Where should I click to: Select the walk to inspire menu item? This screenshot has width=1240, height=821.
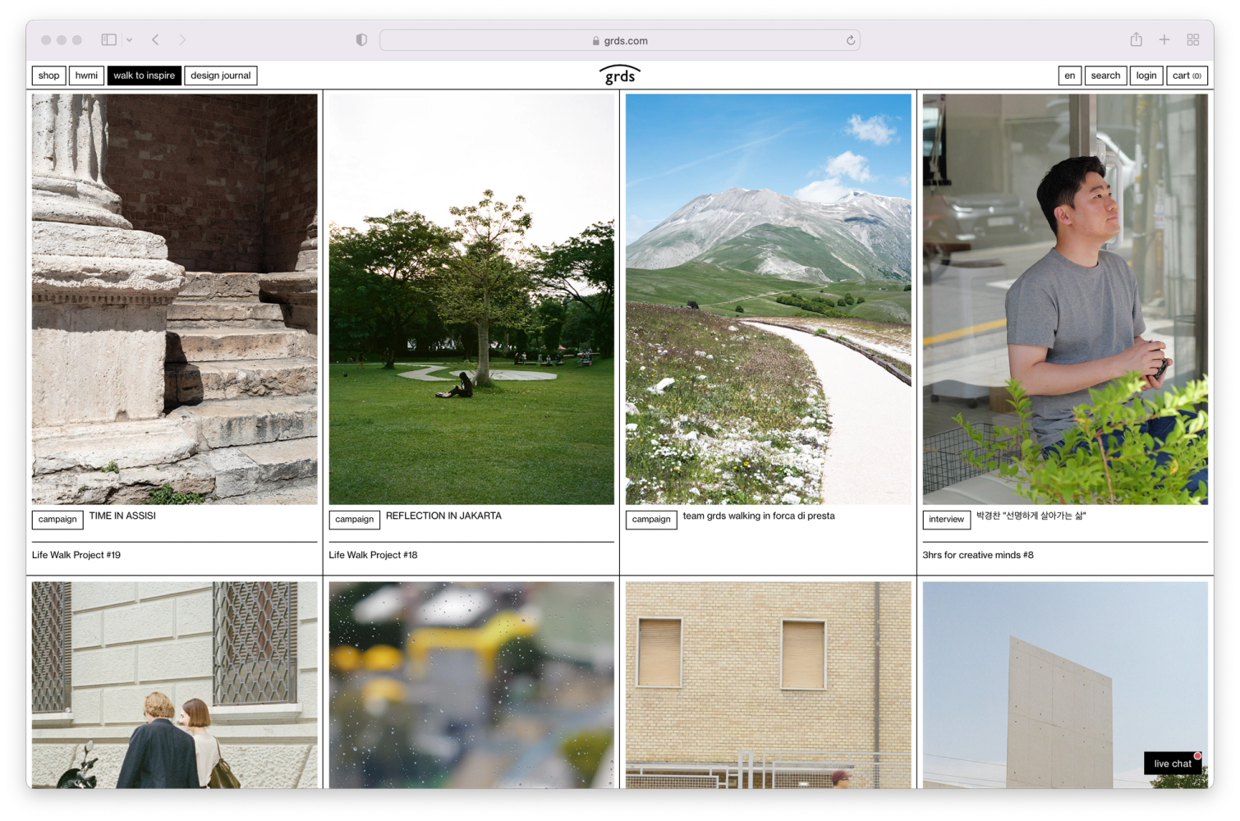pyautogui.click(x=145, y=76)
